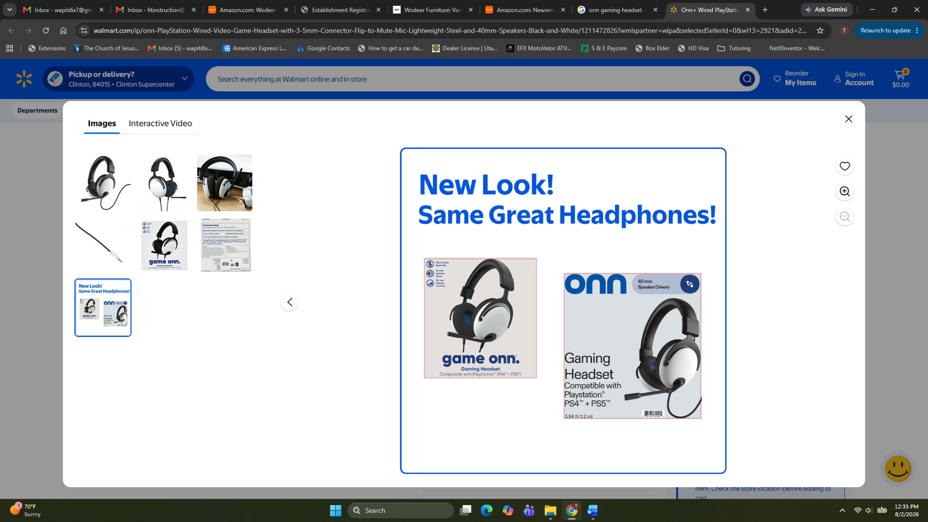This screenshot has height=522, width=928.
Task: Open the shopping cart
Action: pos(901,78)
